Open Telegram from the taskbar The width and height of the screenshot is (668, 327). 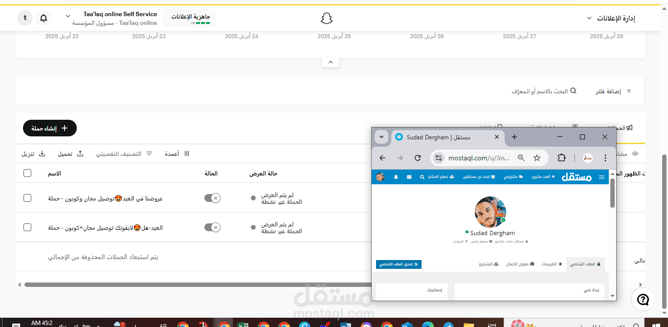[448, 324]
